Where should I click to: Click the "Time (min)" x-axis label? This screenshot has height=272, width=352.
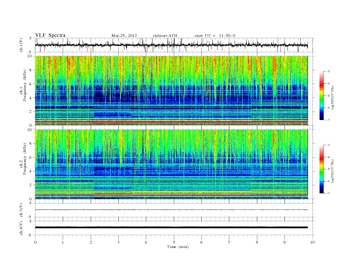click(178, 247)
